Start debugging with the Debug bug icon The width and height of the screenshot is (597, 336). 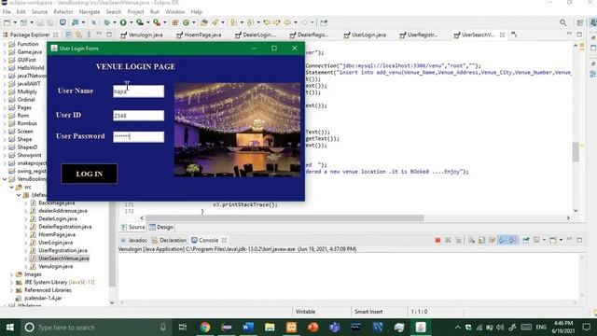pos(106,22)
